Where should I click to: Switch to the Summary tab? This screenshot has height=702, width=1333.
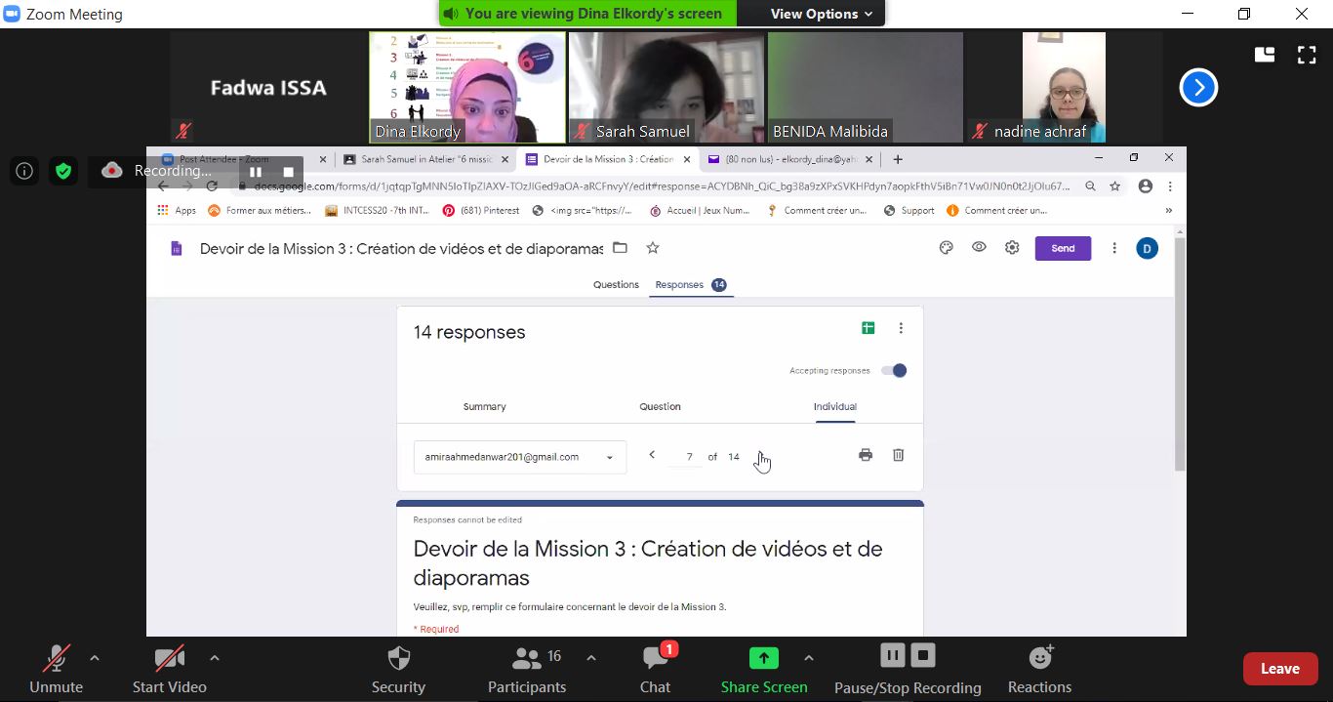click(484, 407)
